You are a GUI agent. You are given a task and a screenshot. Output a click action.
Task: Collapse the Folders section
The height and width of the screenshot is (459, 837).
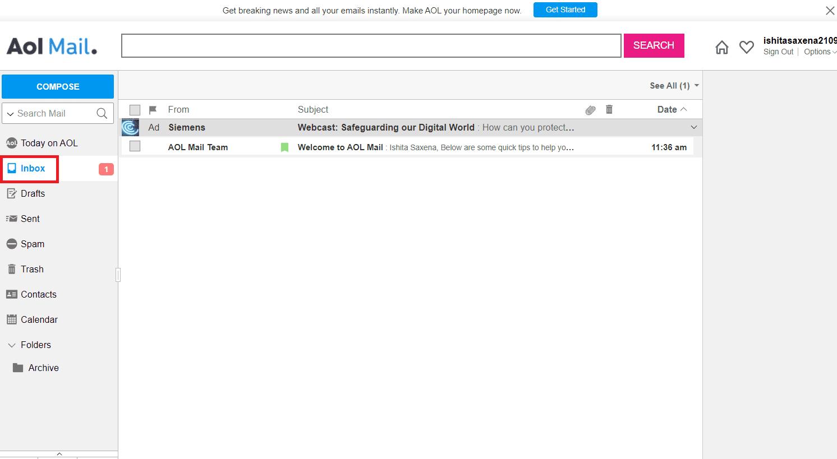11,345
